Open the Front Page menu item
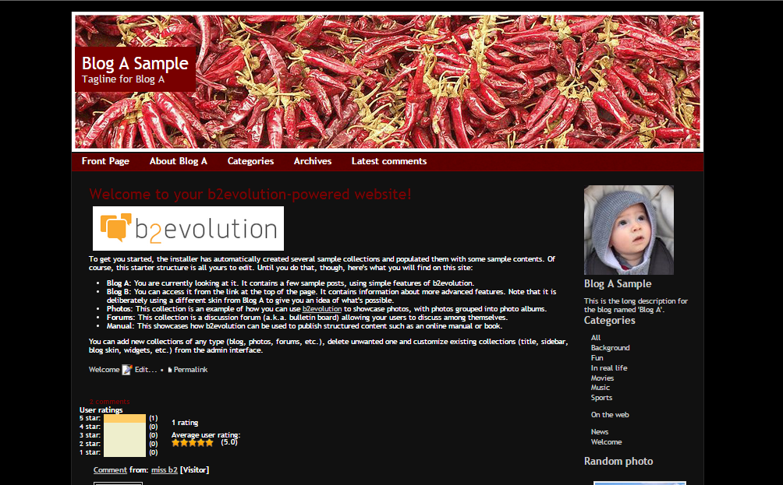This screenshot has height=485, width=783. pyautogui.click(x=105, y=161)
